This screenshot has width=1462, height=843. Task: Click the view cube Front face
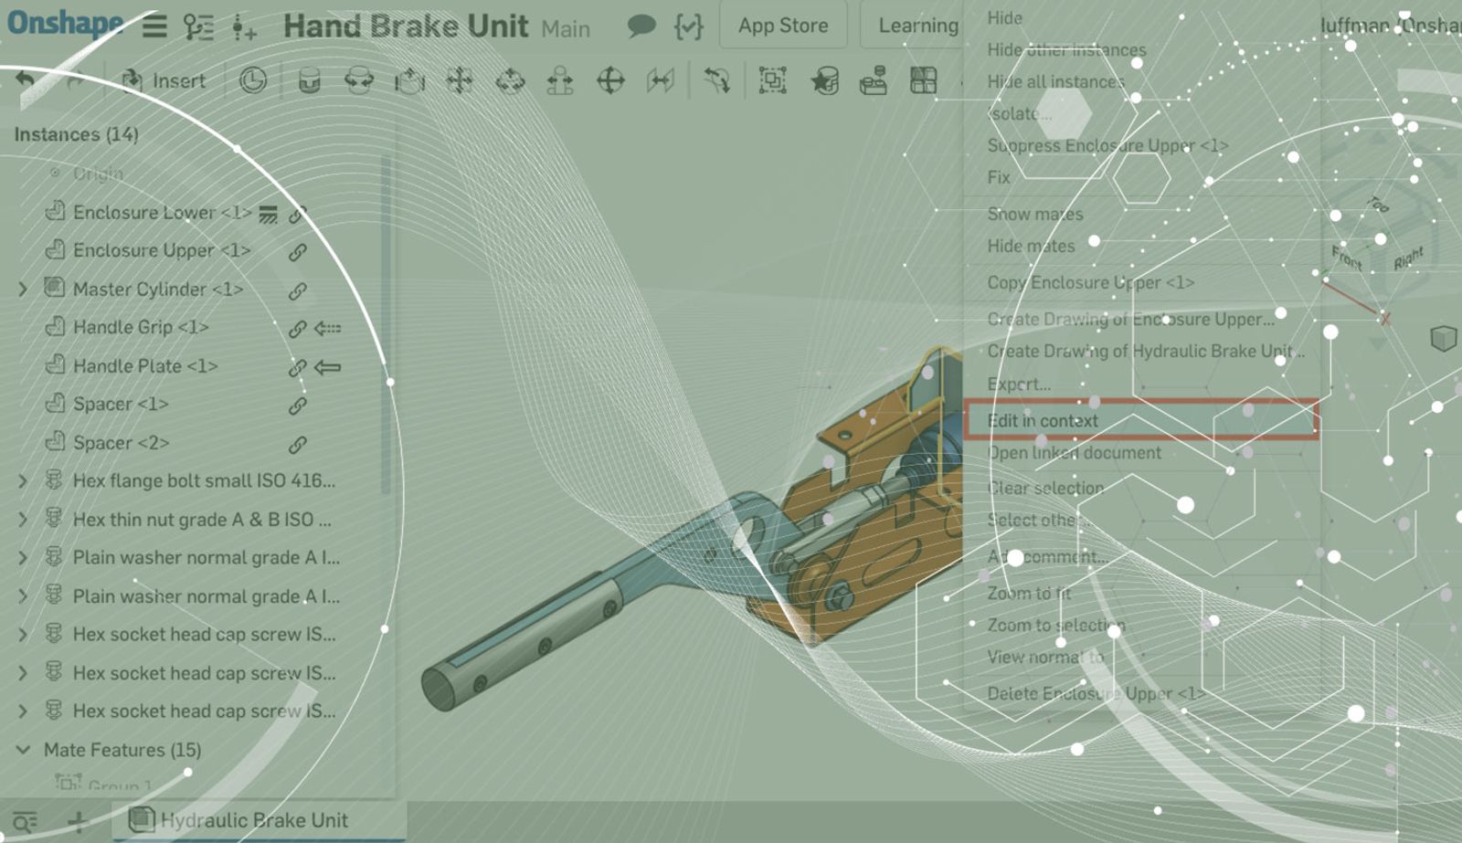coord(1347,258)
